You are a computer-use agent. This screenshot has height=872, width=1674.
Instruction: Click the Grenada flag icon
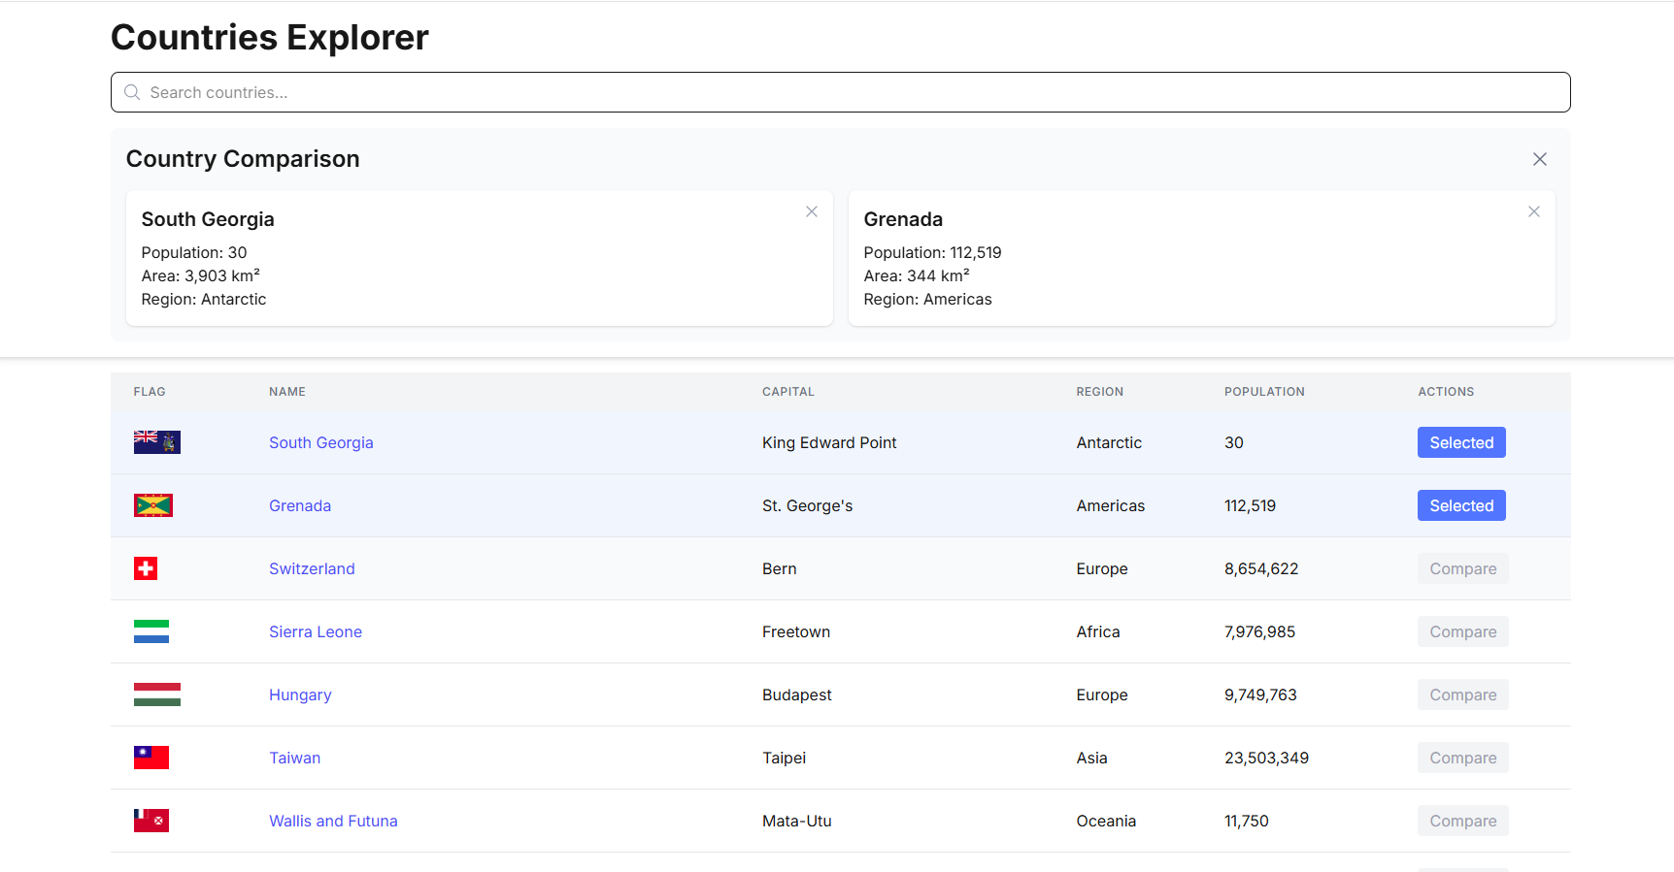(x=153, y=505)
